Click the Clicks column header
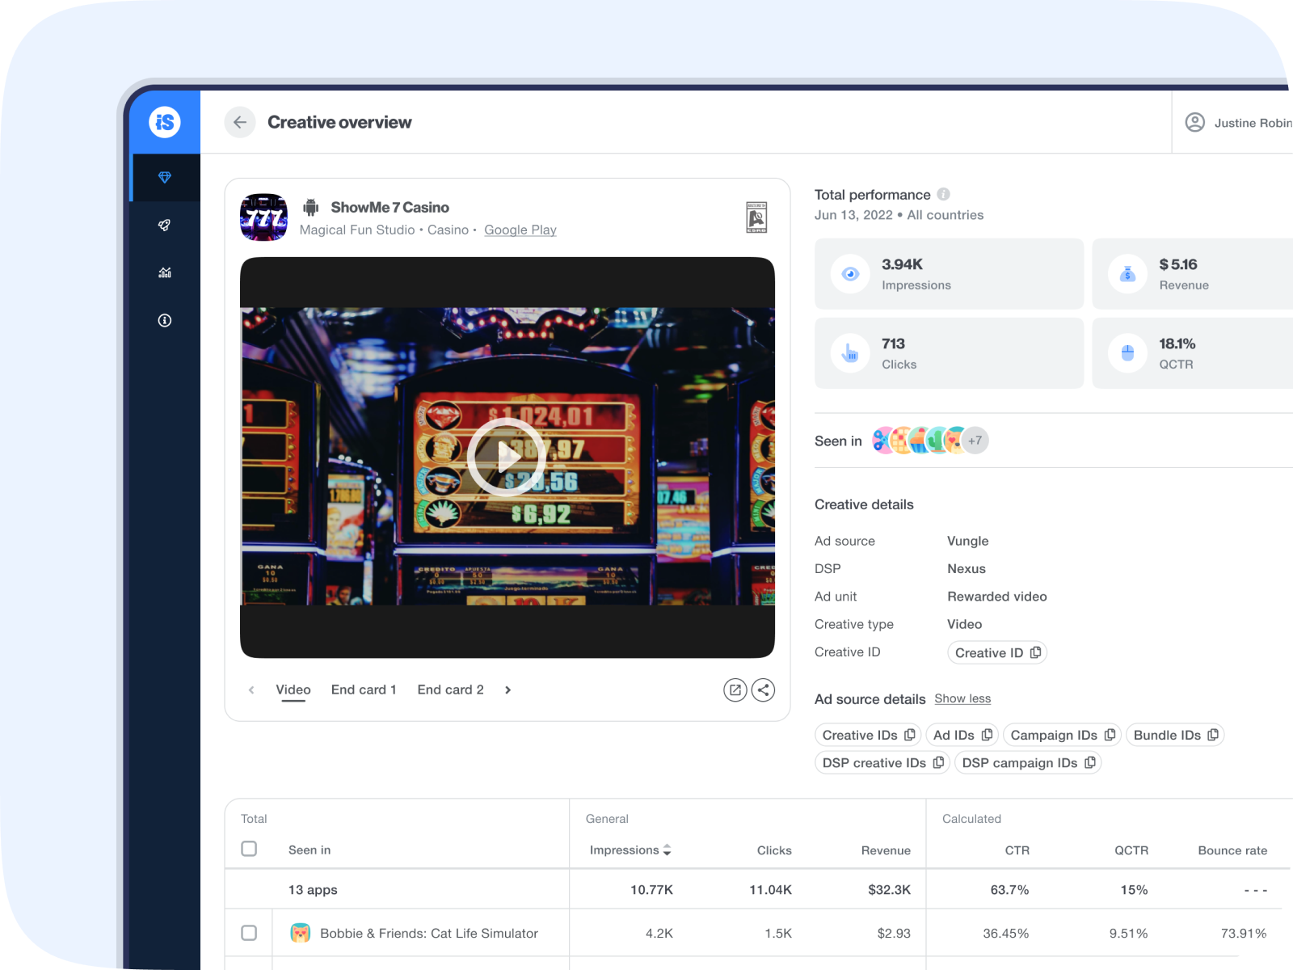1293x970 pixels. coord(774,850)
